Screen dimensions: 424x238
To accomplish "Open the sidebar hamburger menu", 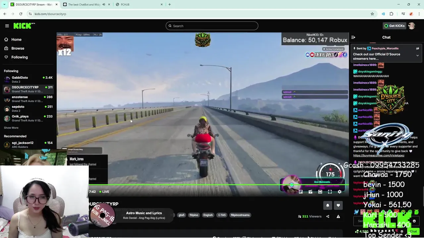I will 7,26.
